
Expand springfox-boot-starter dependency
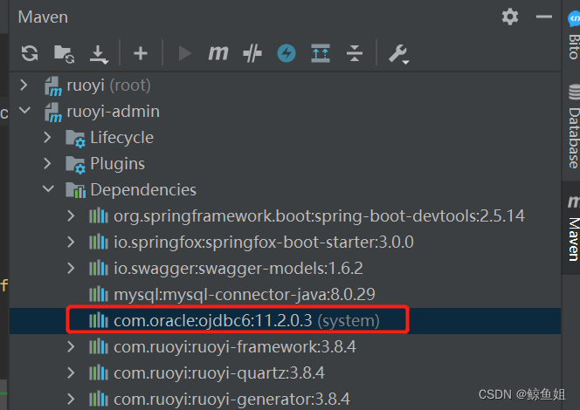pos(71,242)
